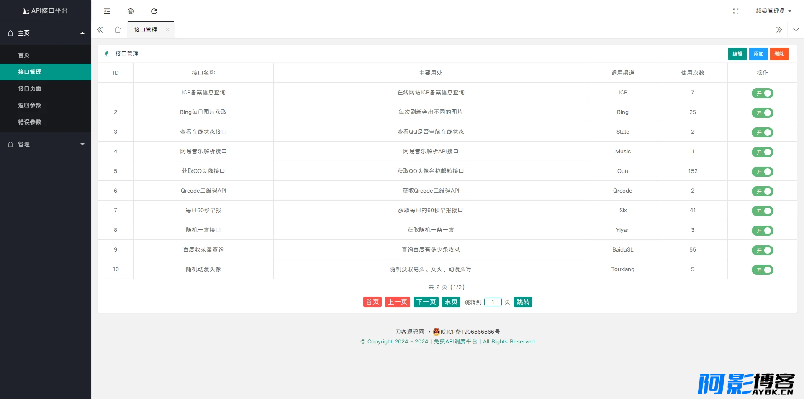Go to next page with 下一页
804x399 pixels.
pyautogui.click(x=426, y=302)
